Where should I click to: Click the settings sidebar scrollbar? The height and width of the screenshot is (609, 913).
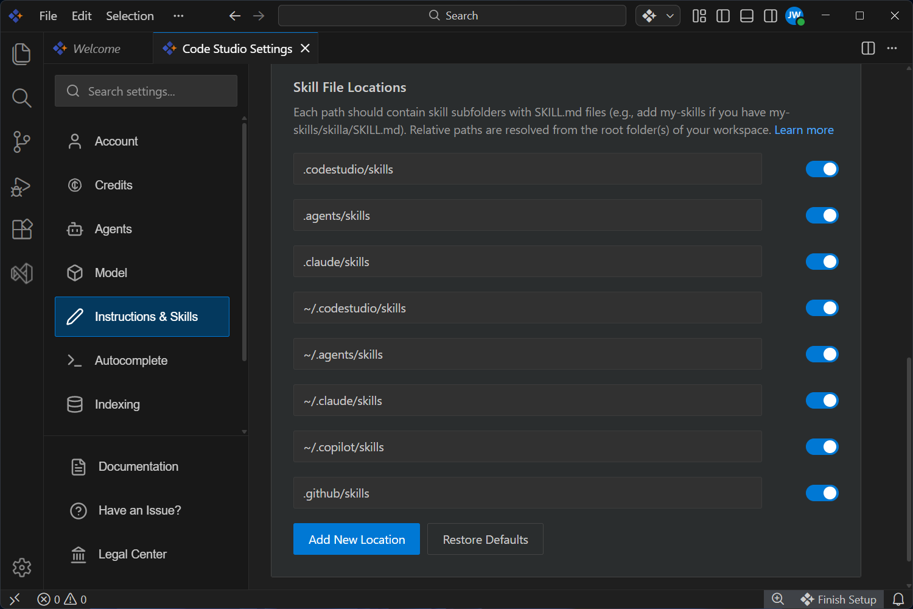(x=244, y=242)
